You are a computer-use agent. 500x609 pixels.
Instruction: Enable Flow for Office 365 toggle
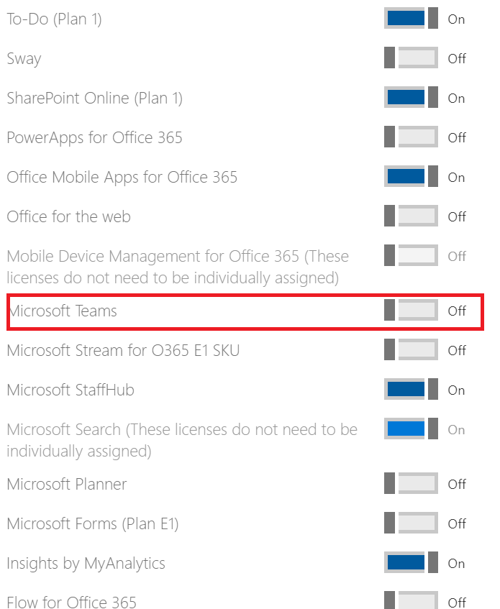point(411,600)
